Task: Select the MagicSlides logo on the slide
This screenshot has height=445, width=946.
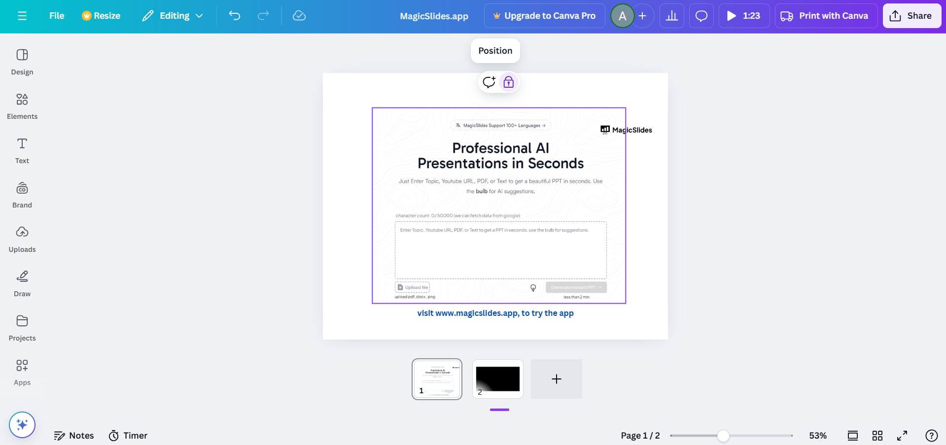Action: point(626,130)
